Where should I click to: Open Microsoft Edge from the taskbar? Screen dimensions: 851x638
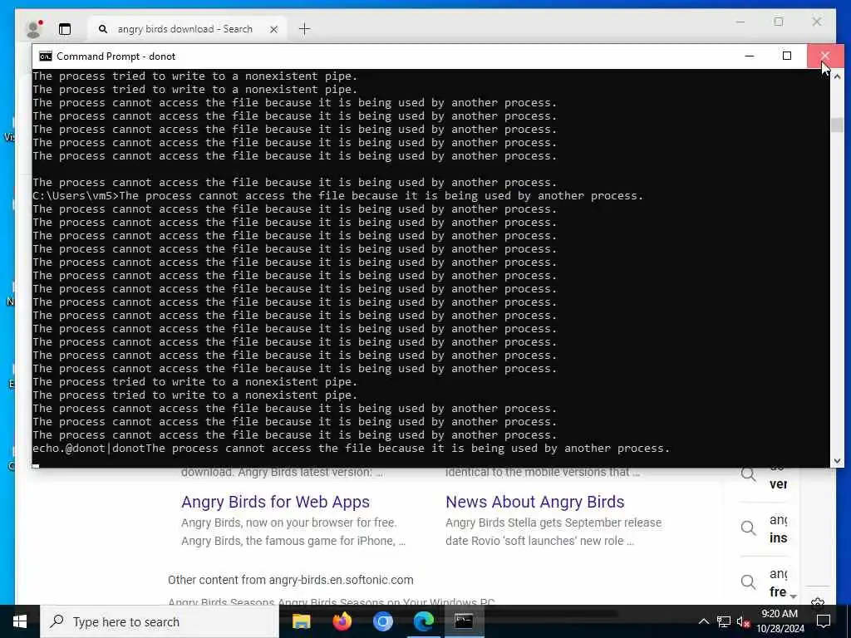click(423, 621)
